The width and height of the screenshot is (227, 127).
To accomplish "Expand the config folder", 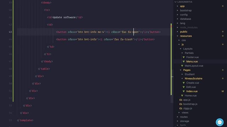I will (177, 15).
